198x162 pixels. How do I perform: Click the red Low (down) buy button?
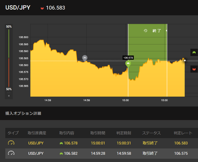click(x=194, y=69)
